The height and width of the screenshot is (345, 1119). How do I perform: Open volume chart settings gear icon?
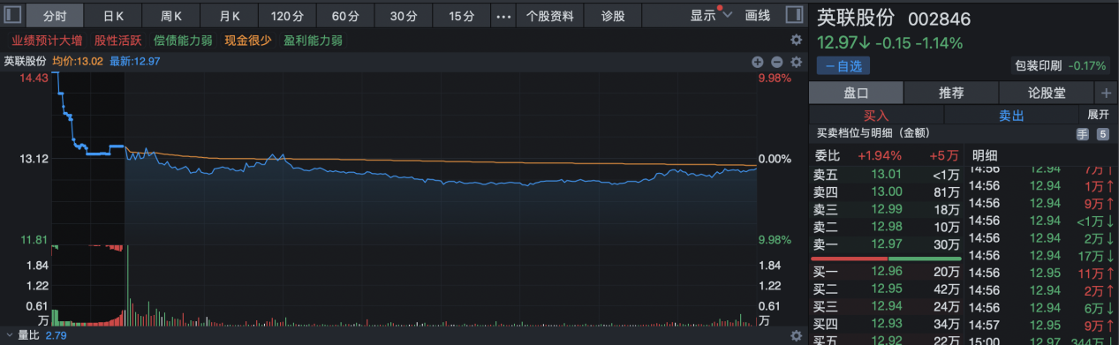pyautogui.click(x=796, y=335)
